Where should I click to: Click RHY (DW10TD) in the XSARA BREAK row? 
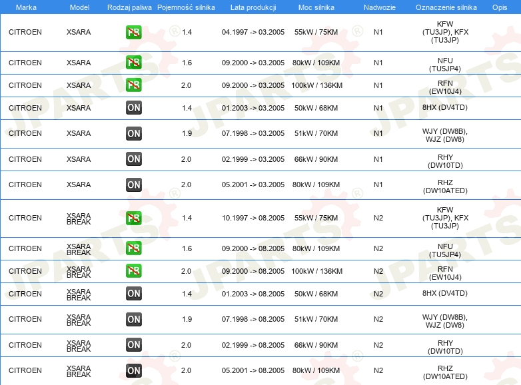coord(445,347)
